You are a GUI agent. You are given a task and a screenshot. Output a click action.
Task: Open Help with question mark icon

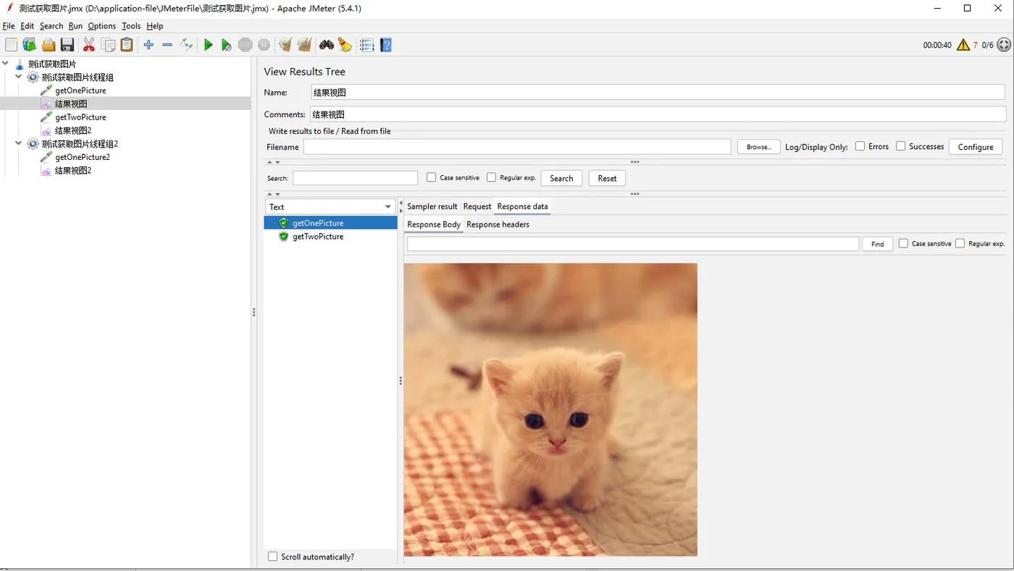point(386,45)
